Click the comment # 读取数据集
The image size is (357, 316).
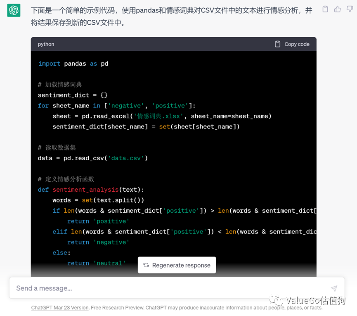[x=57, y=147]
